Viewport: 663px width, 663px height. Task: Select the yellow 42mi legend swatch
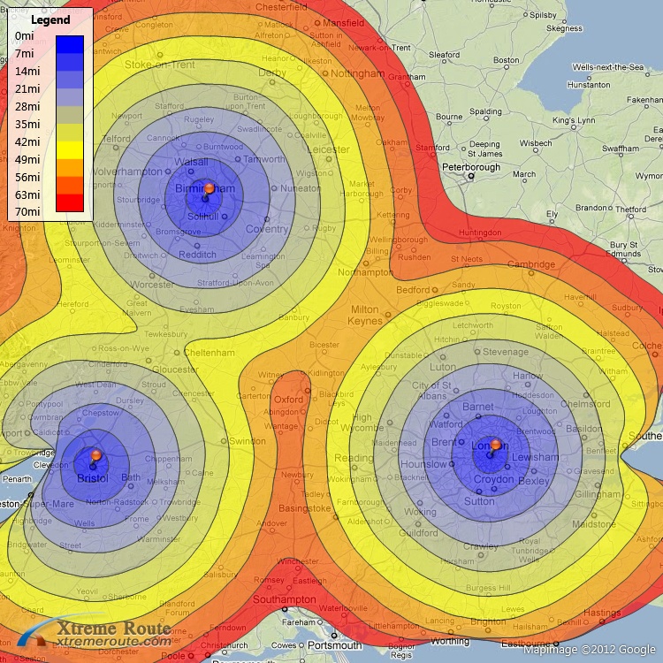69,149
